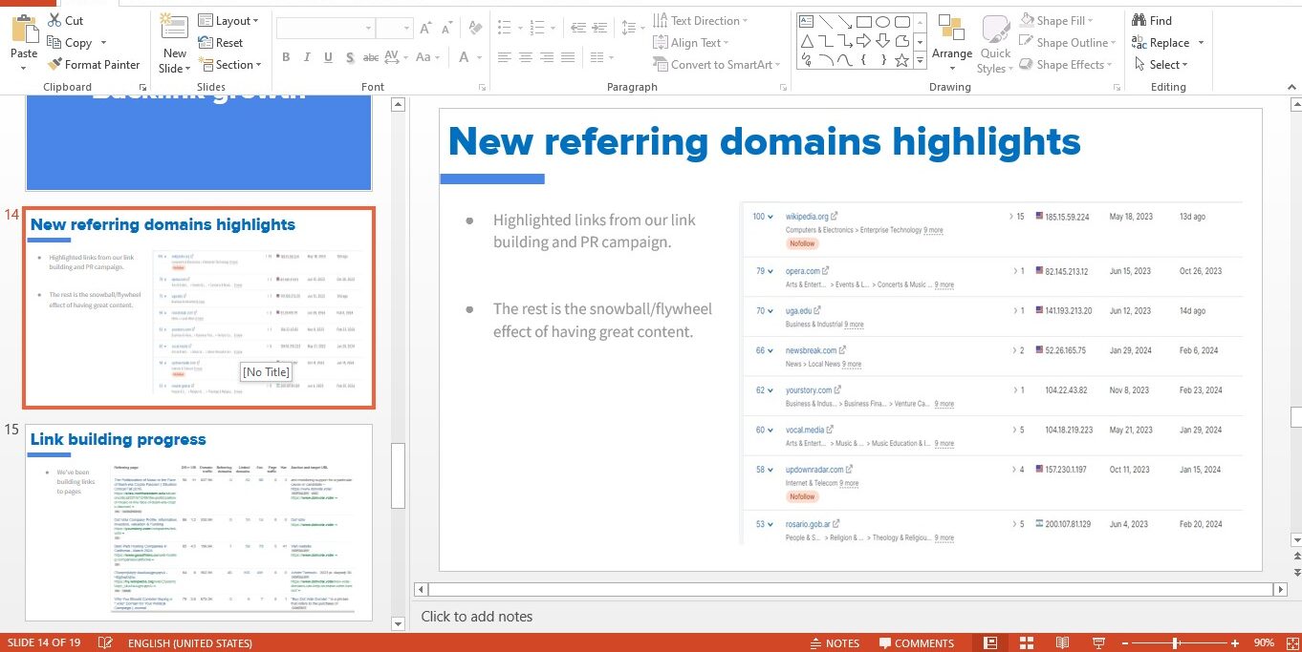The image size is (1302, 652).
Task: Select the Isosceles Triangle shape
Action: tap(807, 40)
